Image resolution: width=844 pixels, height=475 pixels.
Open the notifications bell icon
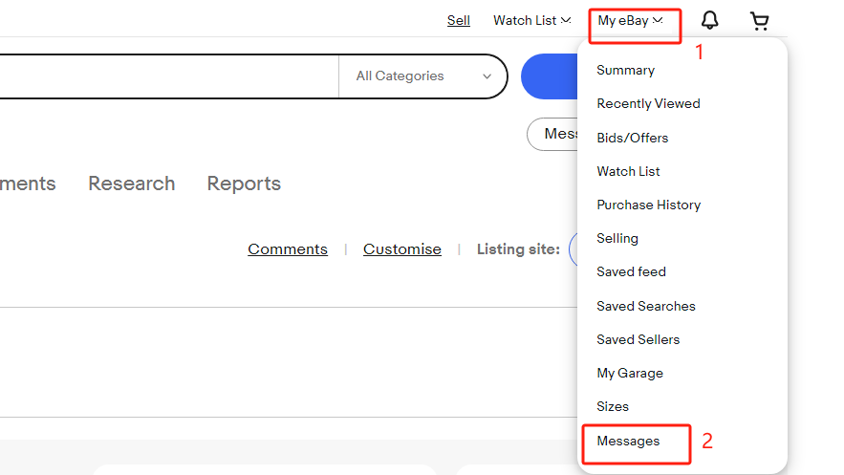click(x=709, y=20)
